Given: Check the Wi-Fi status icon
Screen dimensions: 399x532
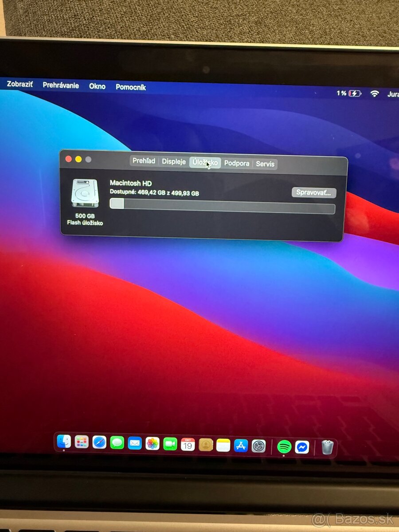Looking at the screenshot, I should [375, 94].
